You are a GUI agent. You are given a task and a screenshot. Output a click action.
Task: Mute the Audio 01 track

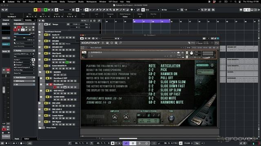[x=46, y=35]
